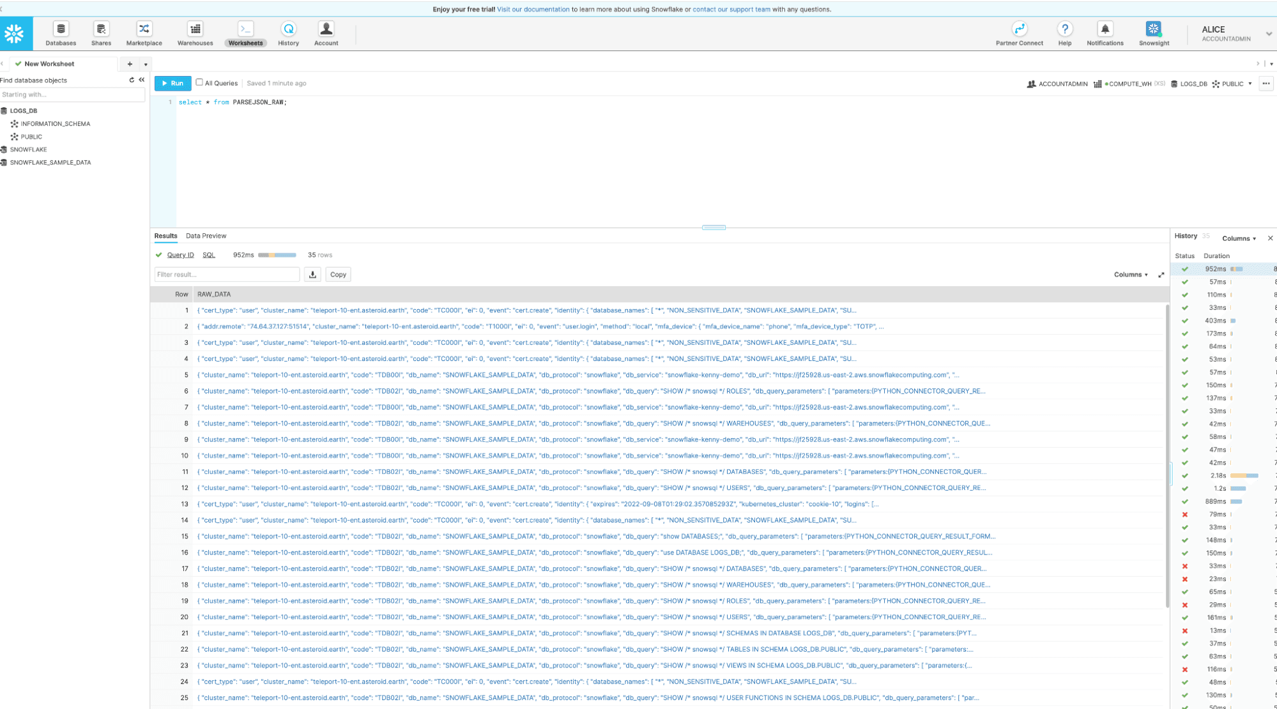This screenshot has width=1277, height=709.
Task: Run the SQL query
Action: 172,83
